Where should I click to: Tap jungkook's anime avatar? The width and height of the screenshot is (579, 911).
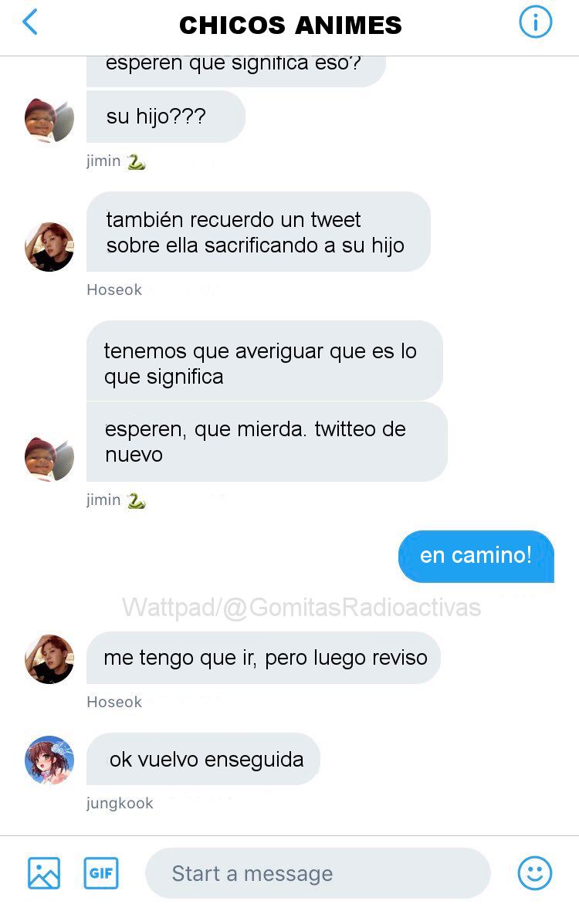pos(49,760)
